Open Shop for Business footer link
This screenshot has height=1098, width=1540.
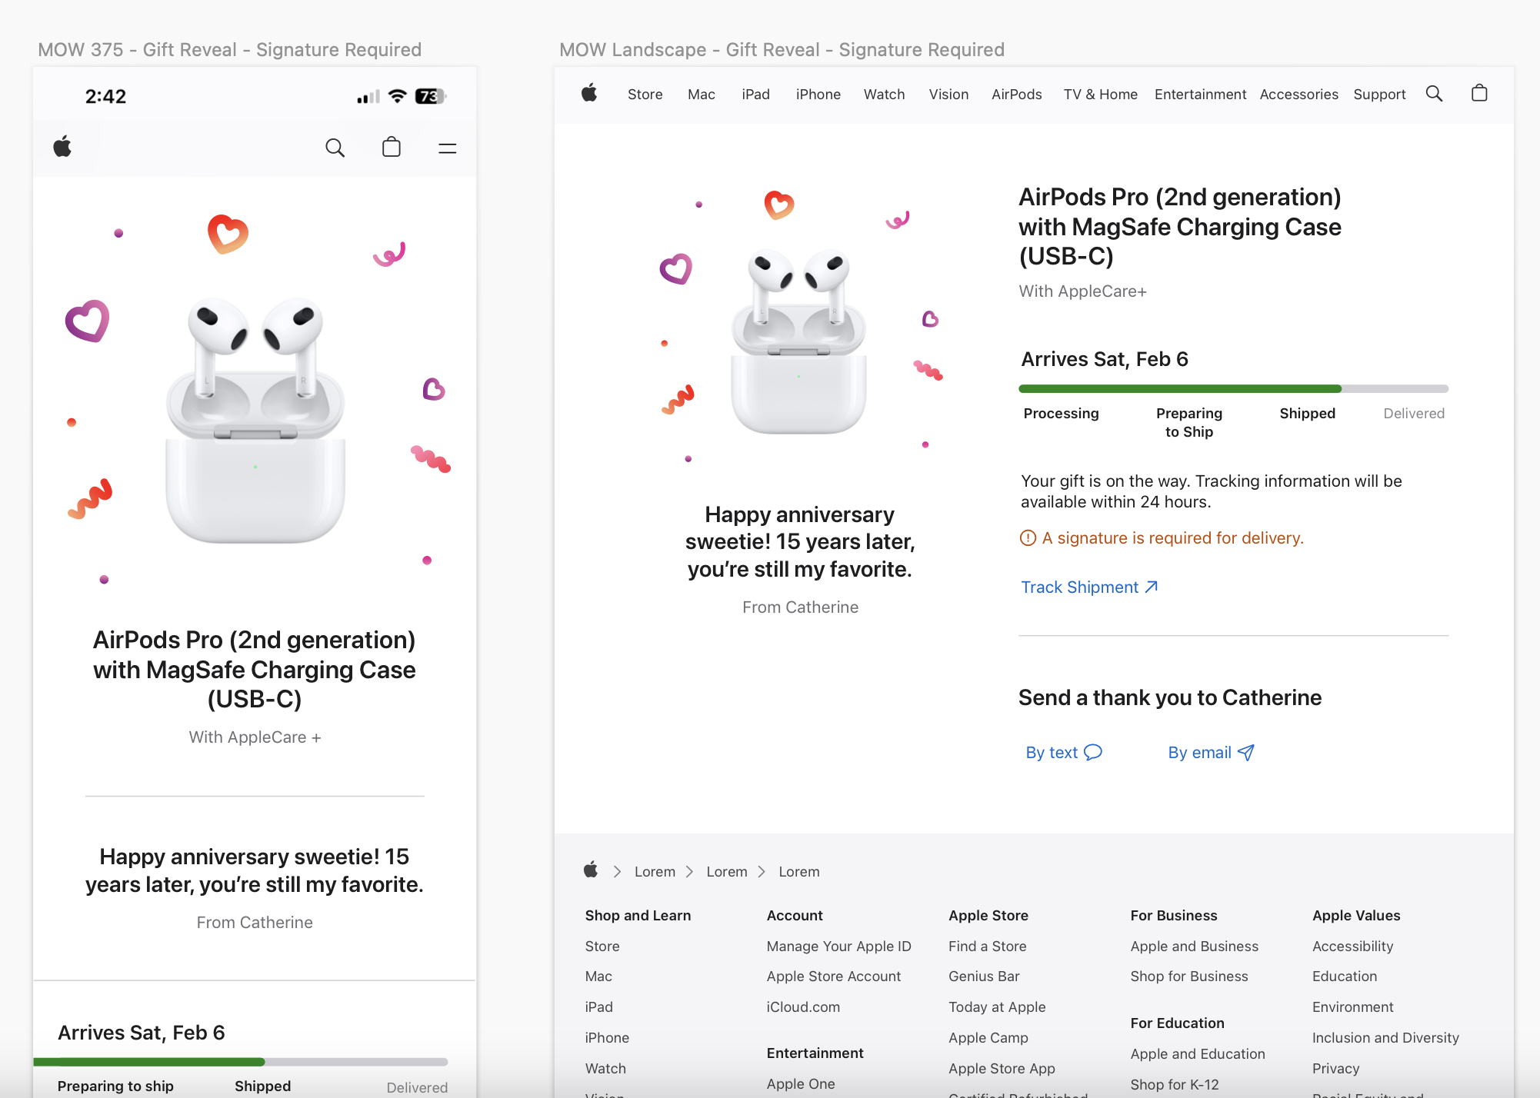[x=1190, y=977]
